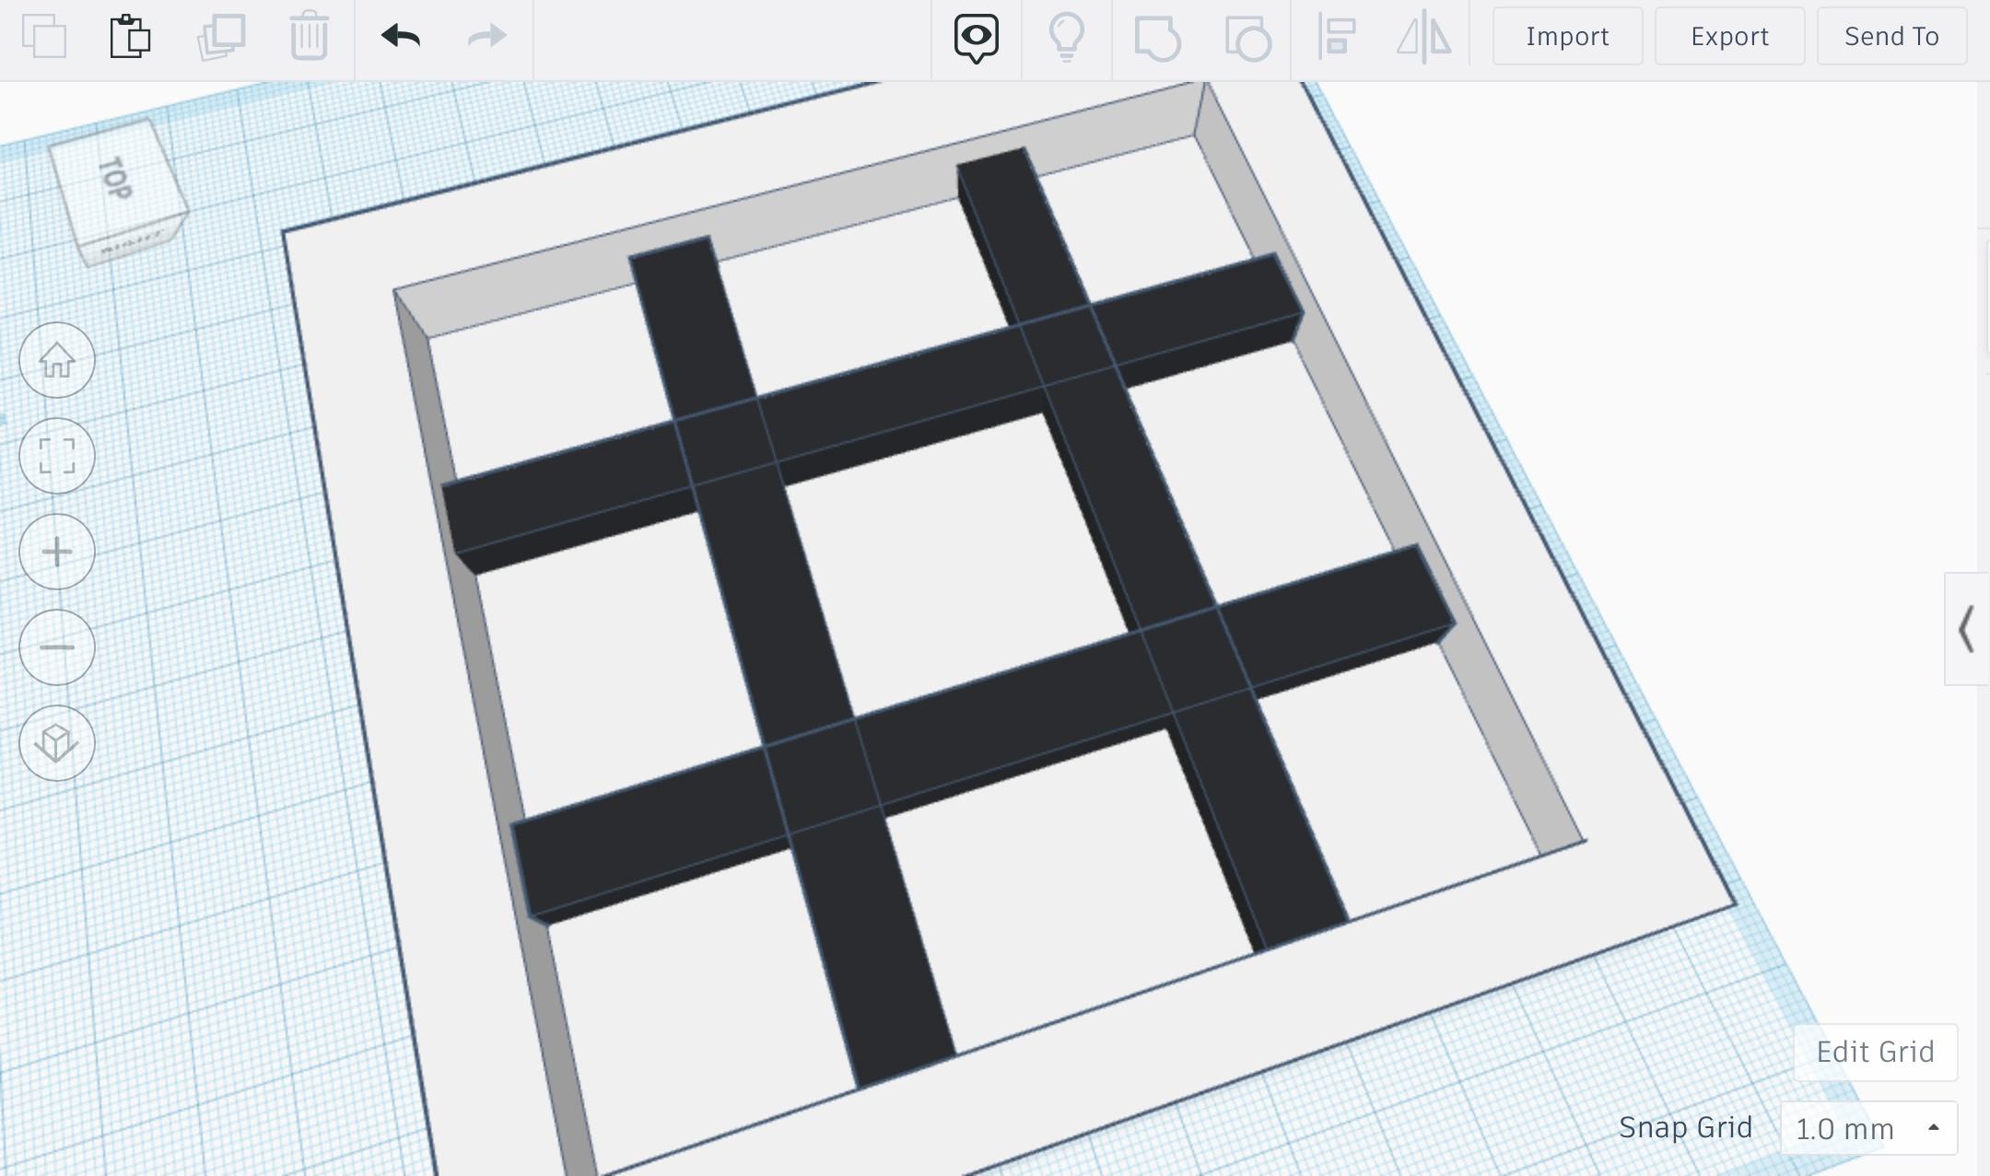Click the Group shapes icon

pos(1157,39)
